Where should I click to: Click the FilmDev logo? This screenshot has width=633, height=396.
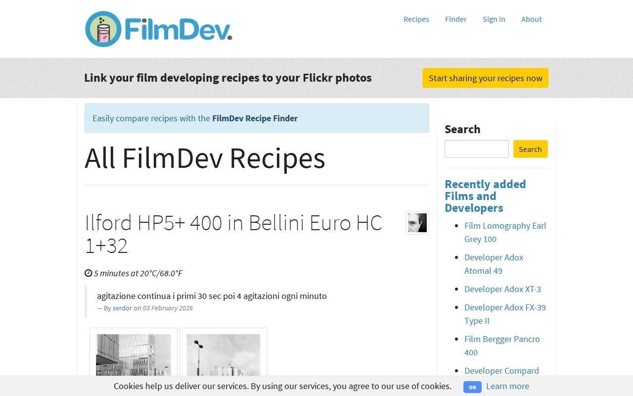pos(157,28)
